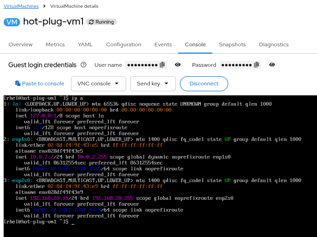Disconnect from the VNC console
The height and width of the screenshot is (237, 317).
[204, 84]
